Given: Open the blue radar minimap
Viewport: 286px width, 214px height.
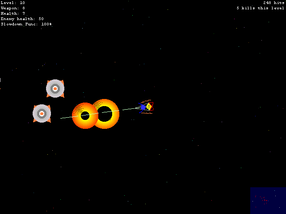Looking at the screenshot, I should pyautogui.click(x=268, y=201).
